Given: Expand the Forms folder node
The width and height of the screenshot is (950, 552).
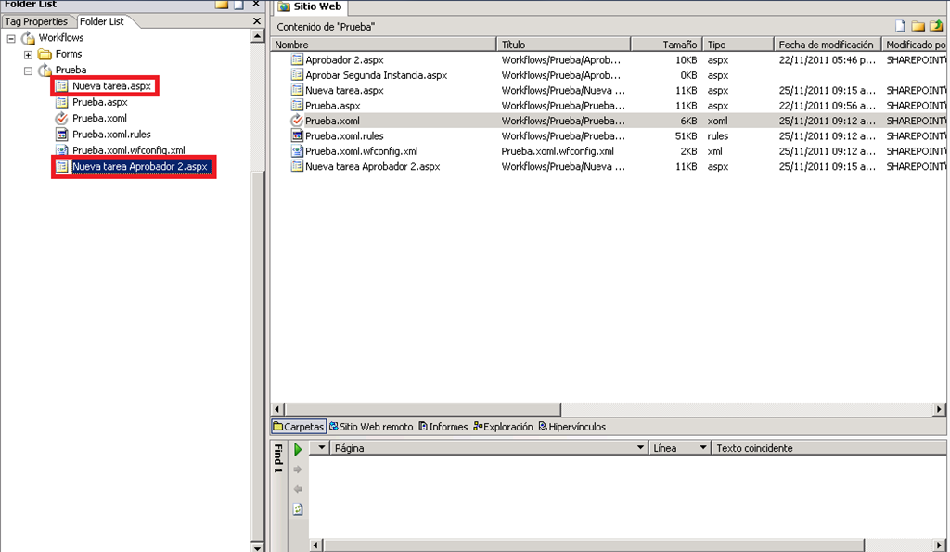Looking at the screenshot, I should pos(28,55).
